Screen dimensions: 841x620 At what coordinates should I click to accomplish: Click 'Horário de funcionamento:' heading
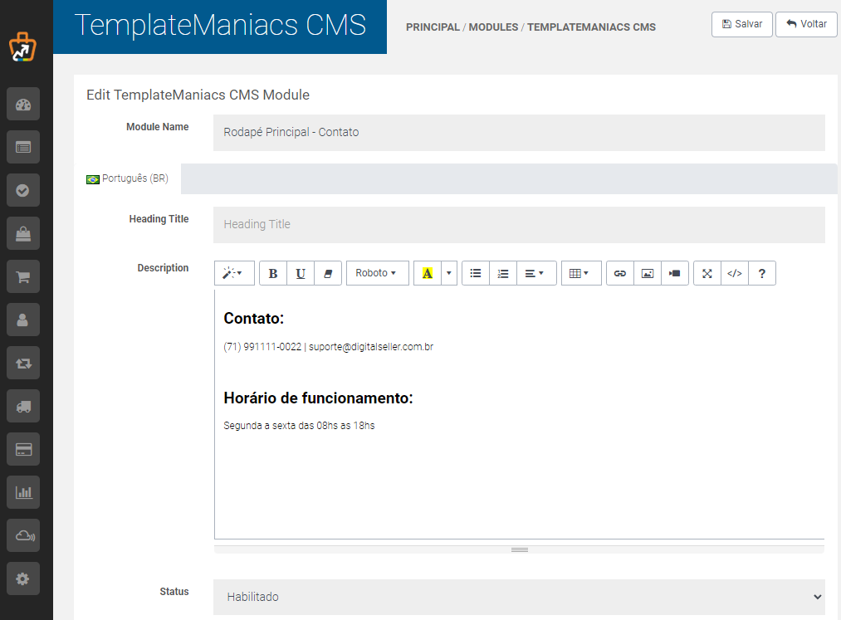click(x=318, y=398)
